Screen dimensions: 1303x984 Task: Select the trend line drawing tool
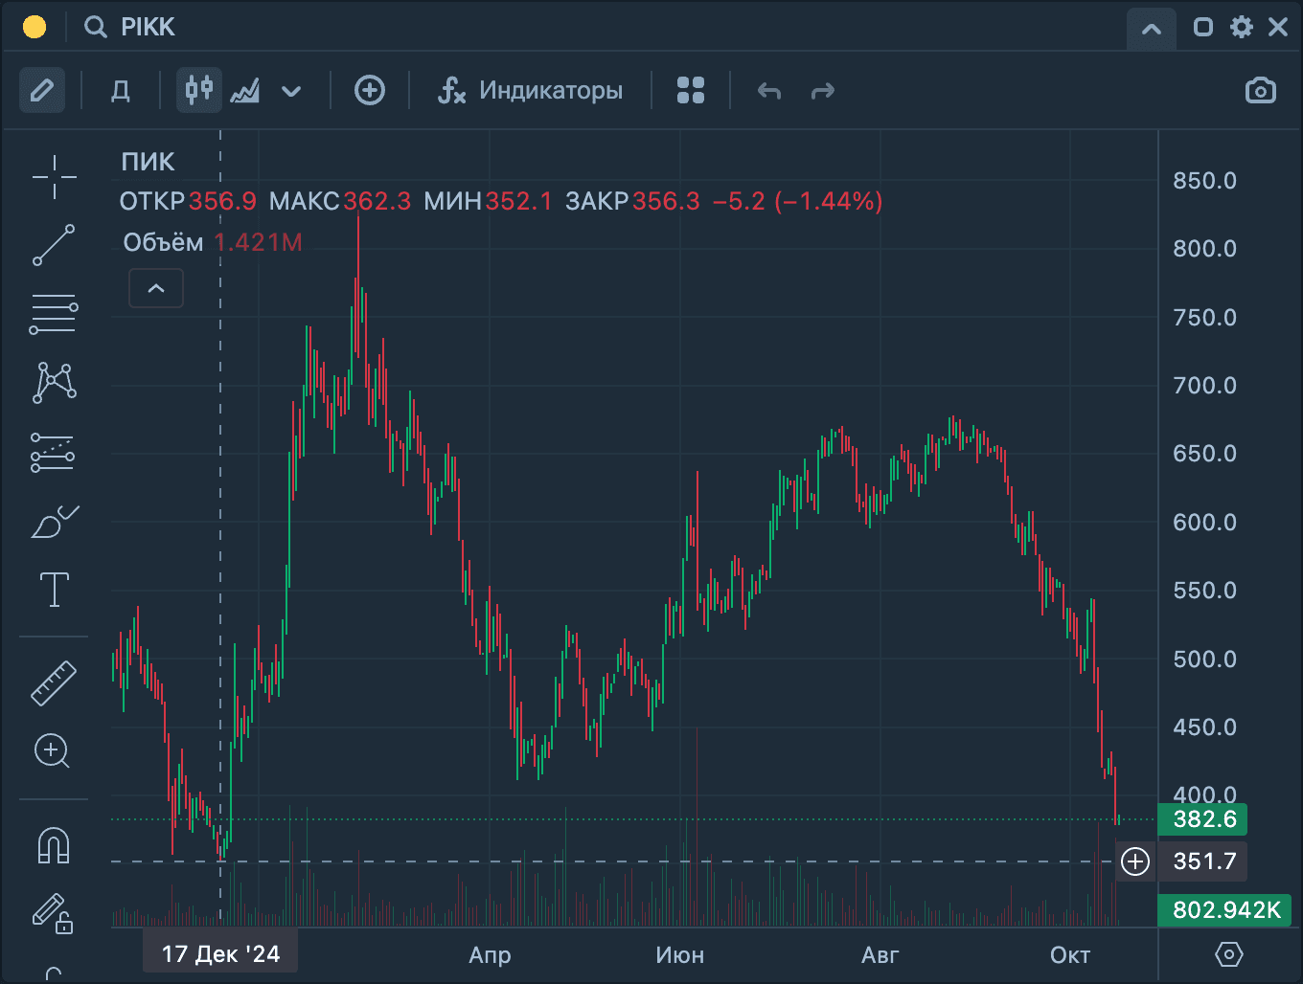[54, 245]
